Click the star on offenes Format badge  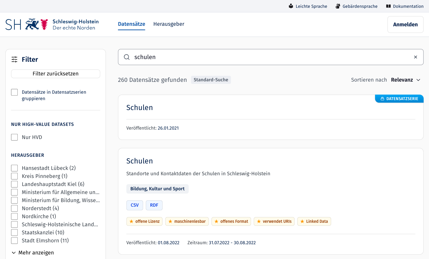[x=216, y=221]
